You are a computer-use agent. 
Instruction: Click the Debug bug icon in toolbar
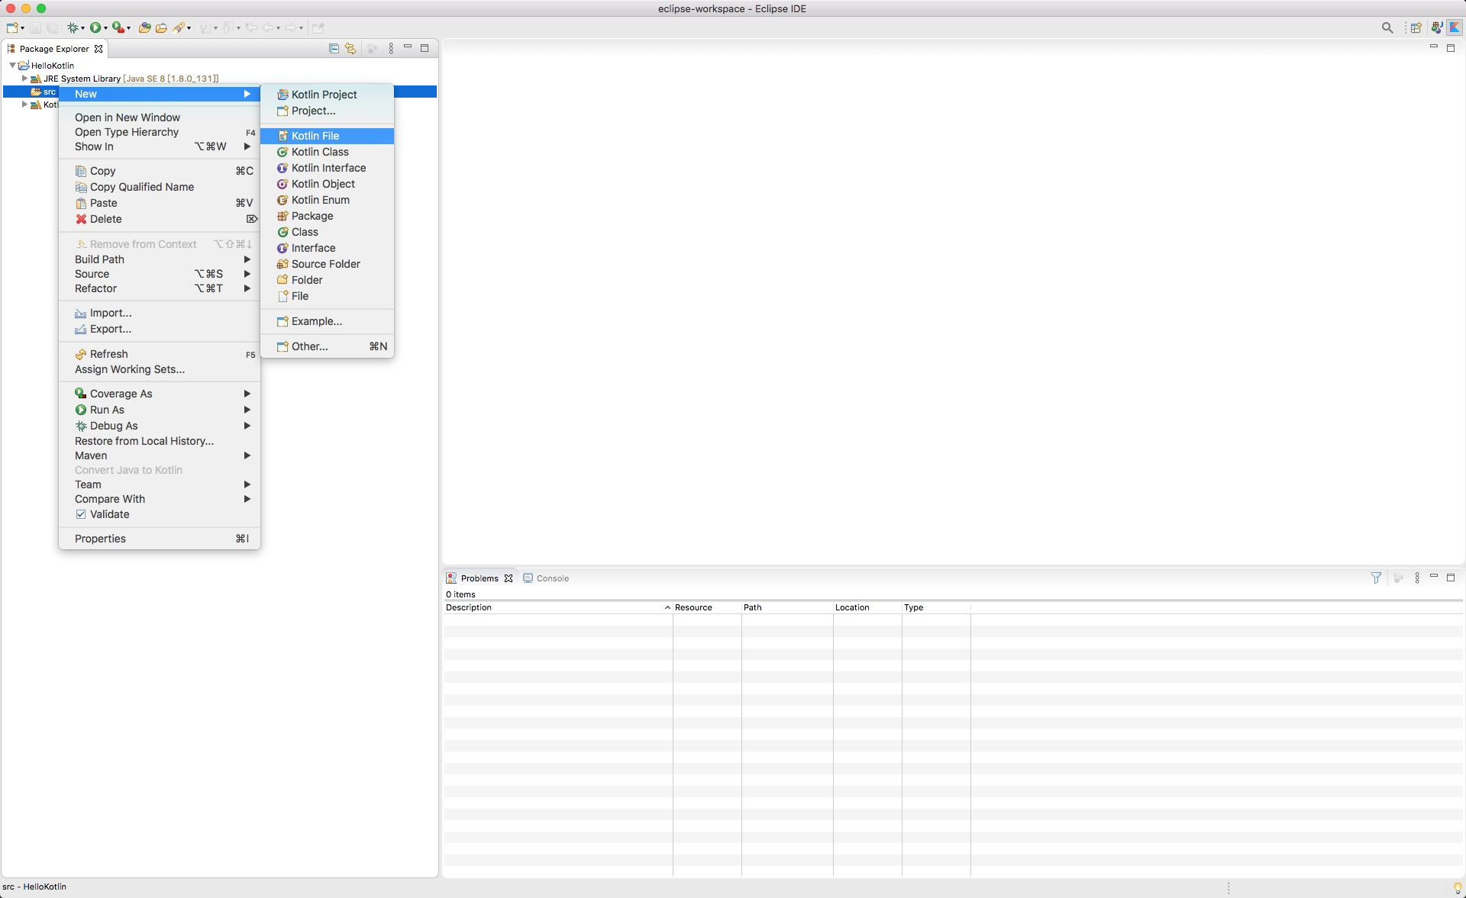tap(73, 27)
